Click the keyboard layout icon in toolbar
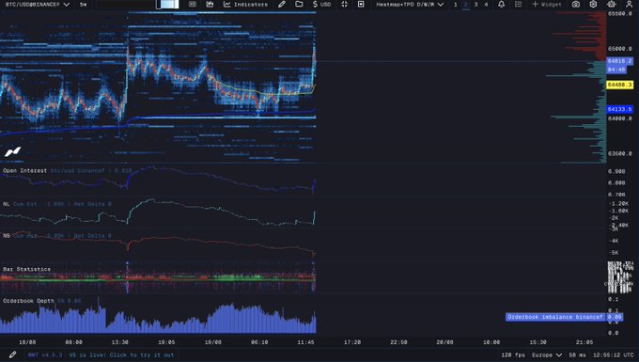 (193, 4)
